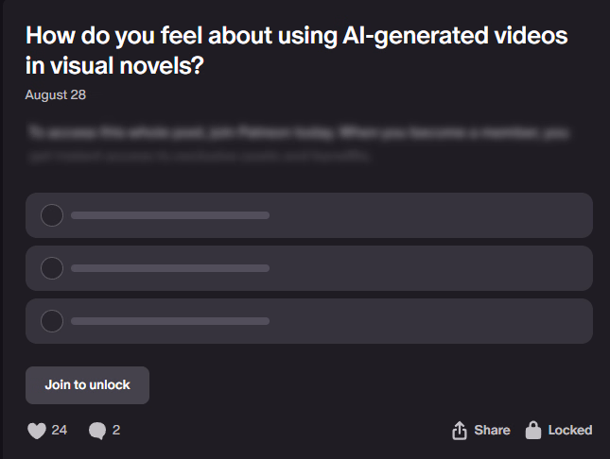Image resolution: width=610 pixels, height=459 pixels.
Task: Click the empty space right of Join to unlock
Action: click(x=369, y=385)
